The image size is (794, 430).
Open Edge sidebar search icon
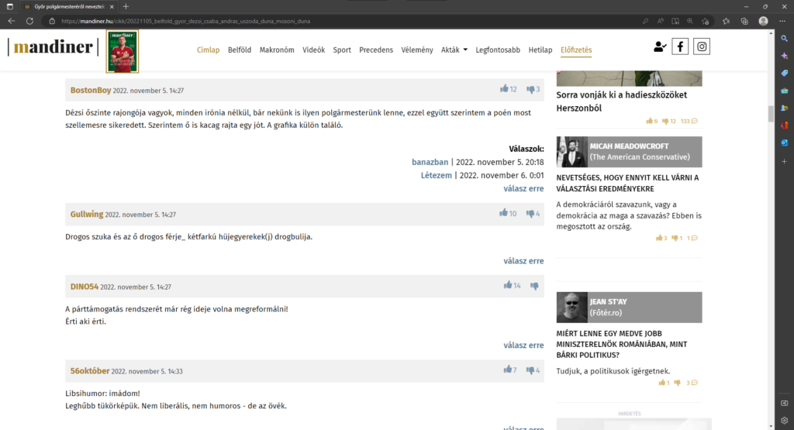pos(785,38)
